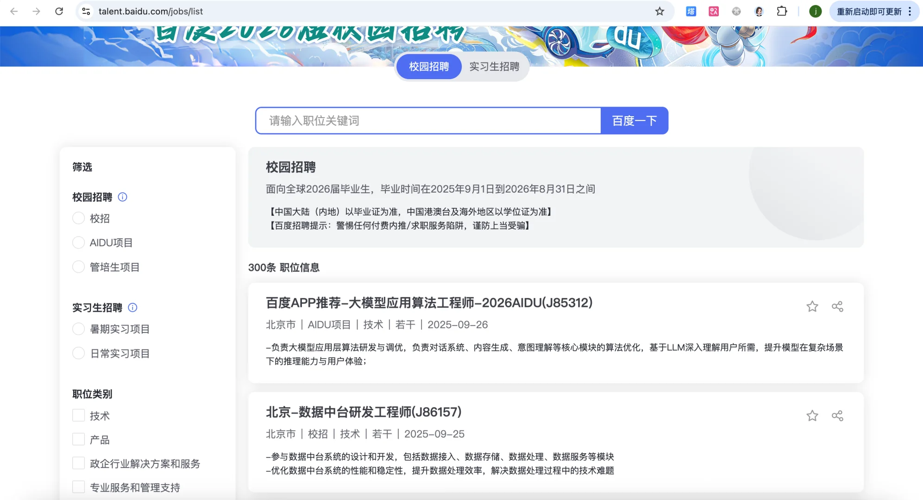Open site information icon in address bar
923x500 pixels.
tap(86, 12)
